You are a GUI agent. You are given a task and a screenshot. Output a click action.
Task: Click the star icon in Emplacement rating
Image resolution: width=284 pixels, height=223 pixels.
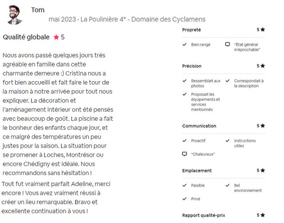tap(262, 170)
